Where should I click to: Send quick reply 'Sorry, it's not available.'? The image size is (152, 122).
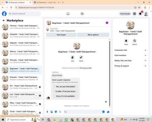65,96
